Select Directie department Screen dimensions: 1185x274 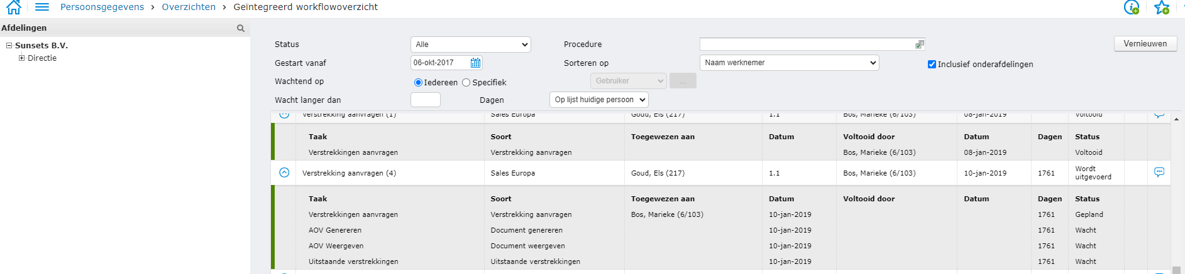(42, 58)
